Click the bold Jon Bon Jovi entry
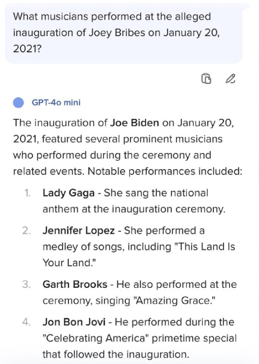The image size is (259, 364). (74, 322)
